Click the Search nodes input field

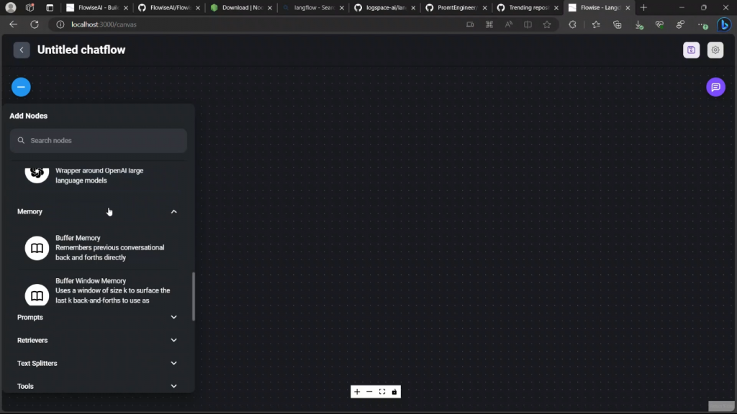tap(98, 140)
